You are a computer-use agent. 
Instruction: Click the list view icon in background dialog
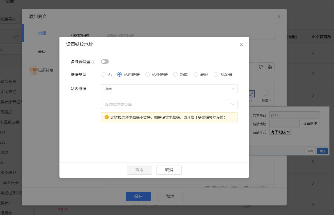pos(270,67)
